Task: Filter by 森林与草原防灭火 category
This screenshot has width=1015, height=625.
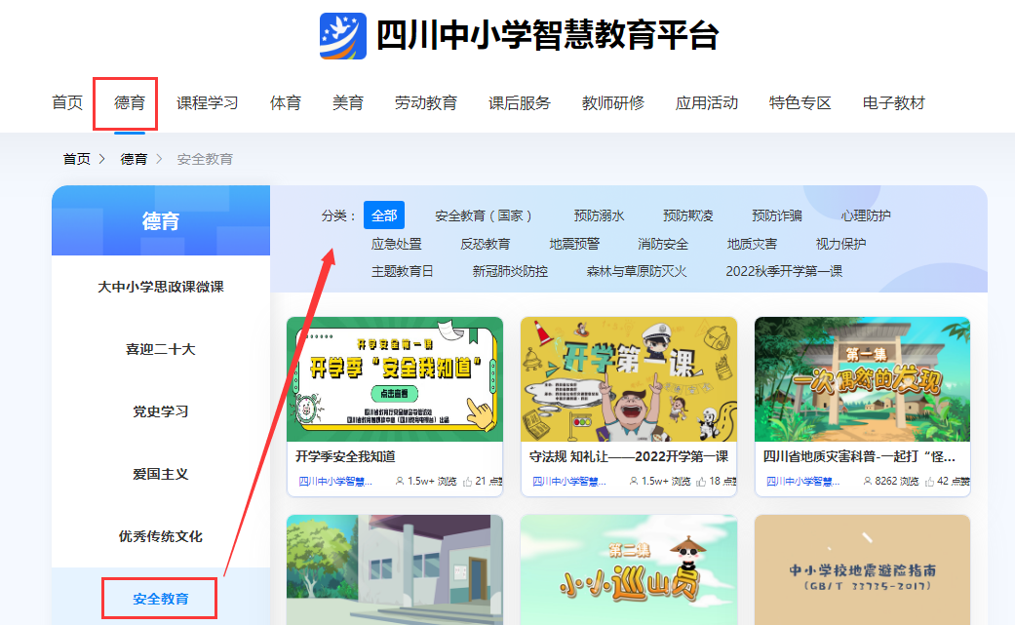Action: (637, 271)
